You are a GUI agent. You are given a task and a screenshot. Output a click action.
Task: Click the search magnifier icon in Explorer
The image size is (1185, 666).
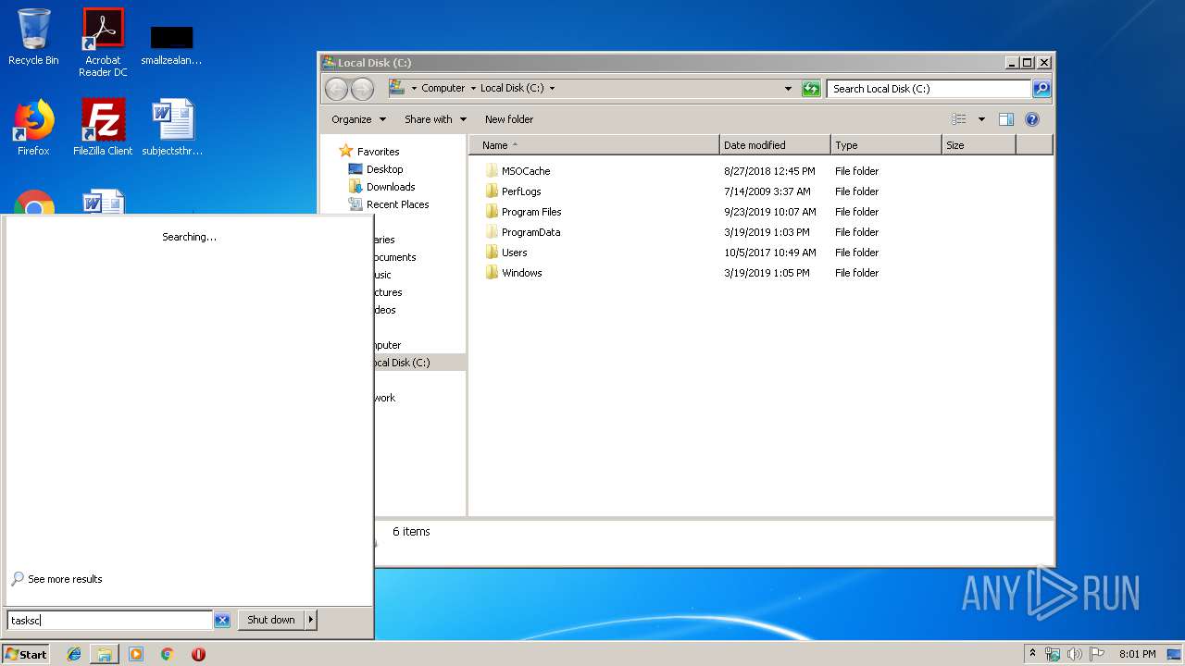coord(1042,89)
